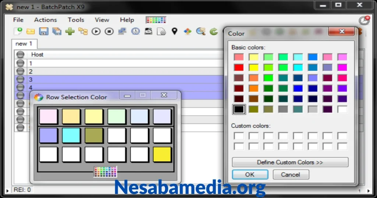Screen dimensions: 377x198
Task: Create a new grid file from toolbar
Action: coord(18,31)
